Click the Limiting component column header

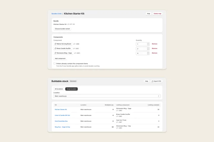pos(123,105)
